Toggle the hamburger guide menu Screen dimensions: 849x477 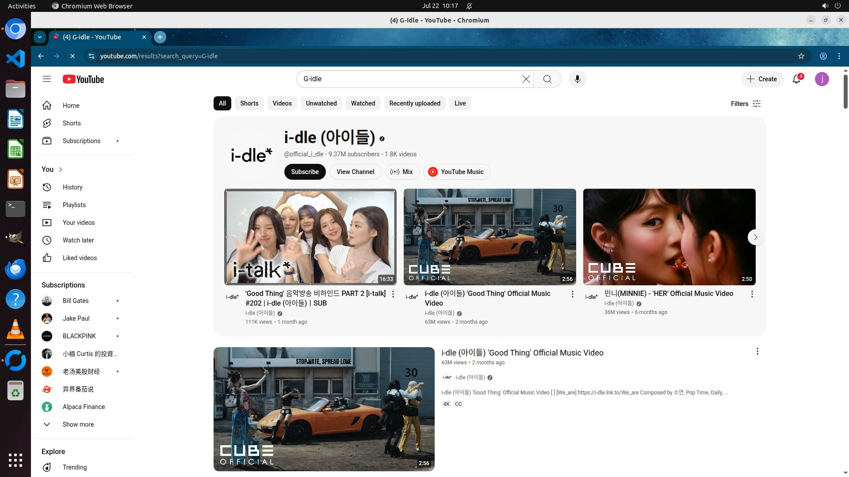(47, 79)
